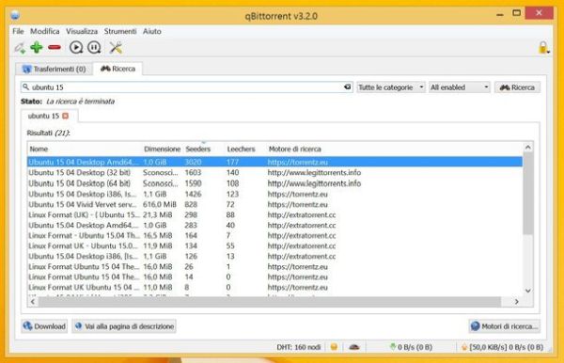
Task: Clear search field with the erase icon
Action: (x=347, y=87)
